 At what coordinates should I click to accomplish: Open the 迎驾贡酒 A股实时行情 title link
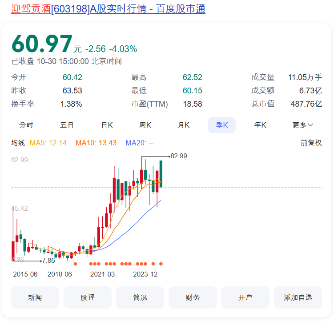tap(108, 9)
